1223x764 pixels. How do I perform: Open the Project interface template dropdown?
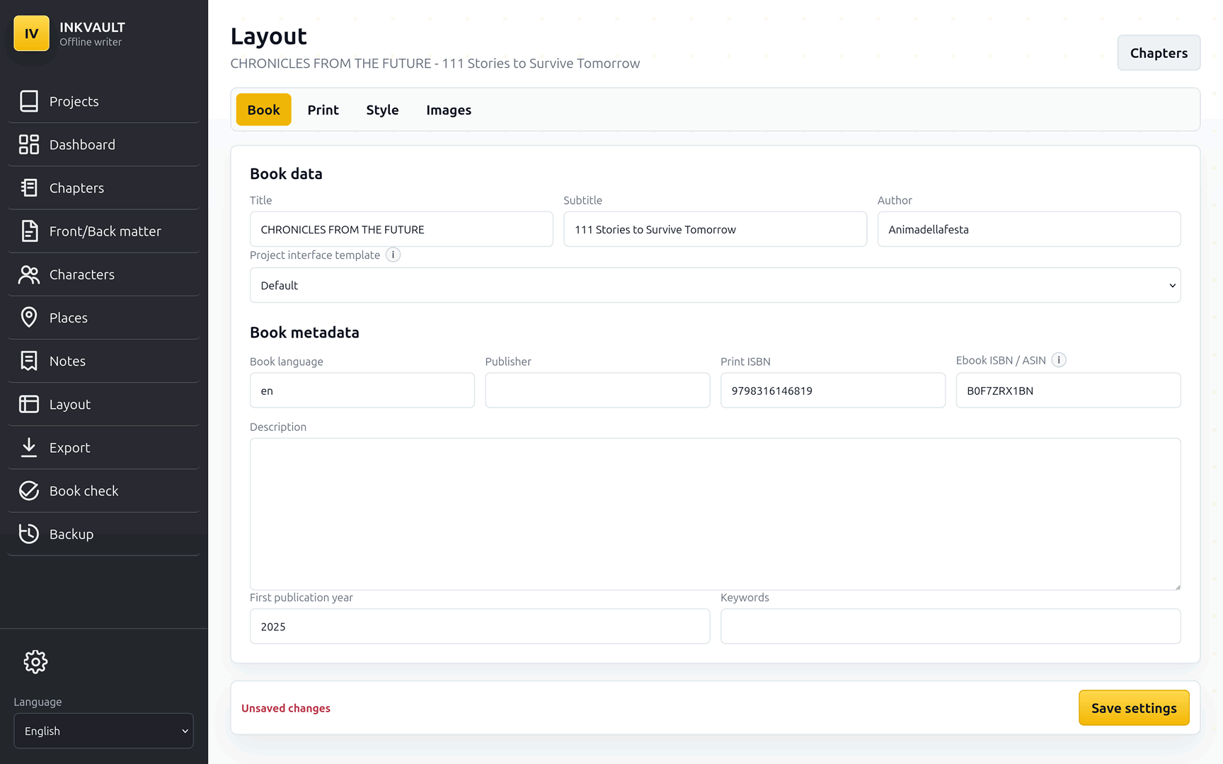click(715, 285)
